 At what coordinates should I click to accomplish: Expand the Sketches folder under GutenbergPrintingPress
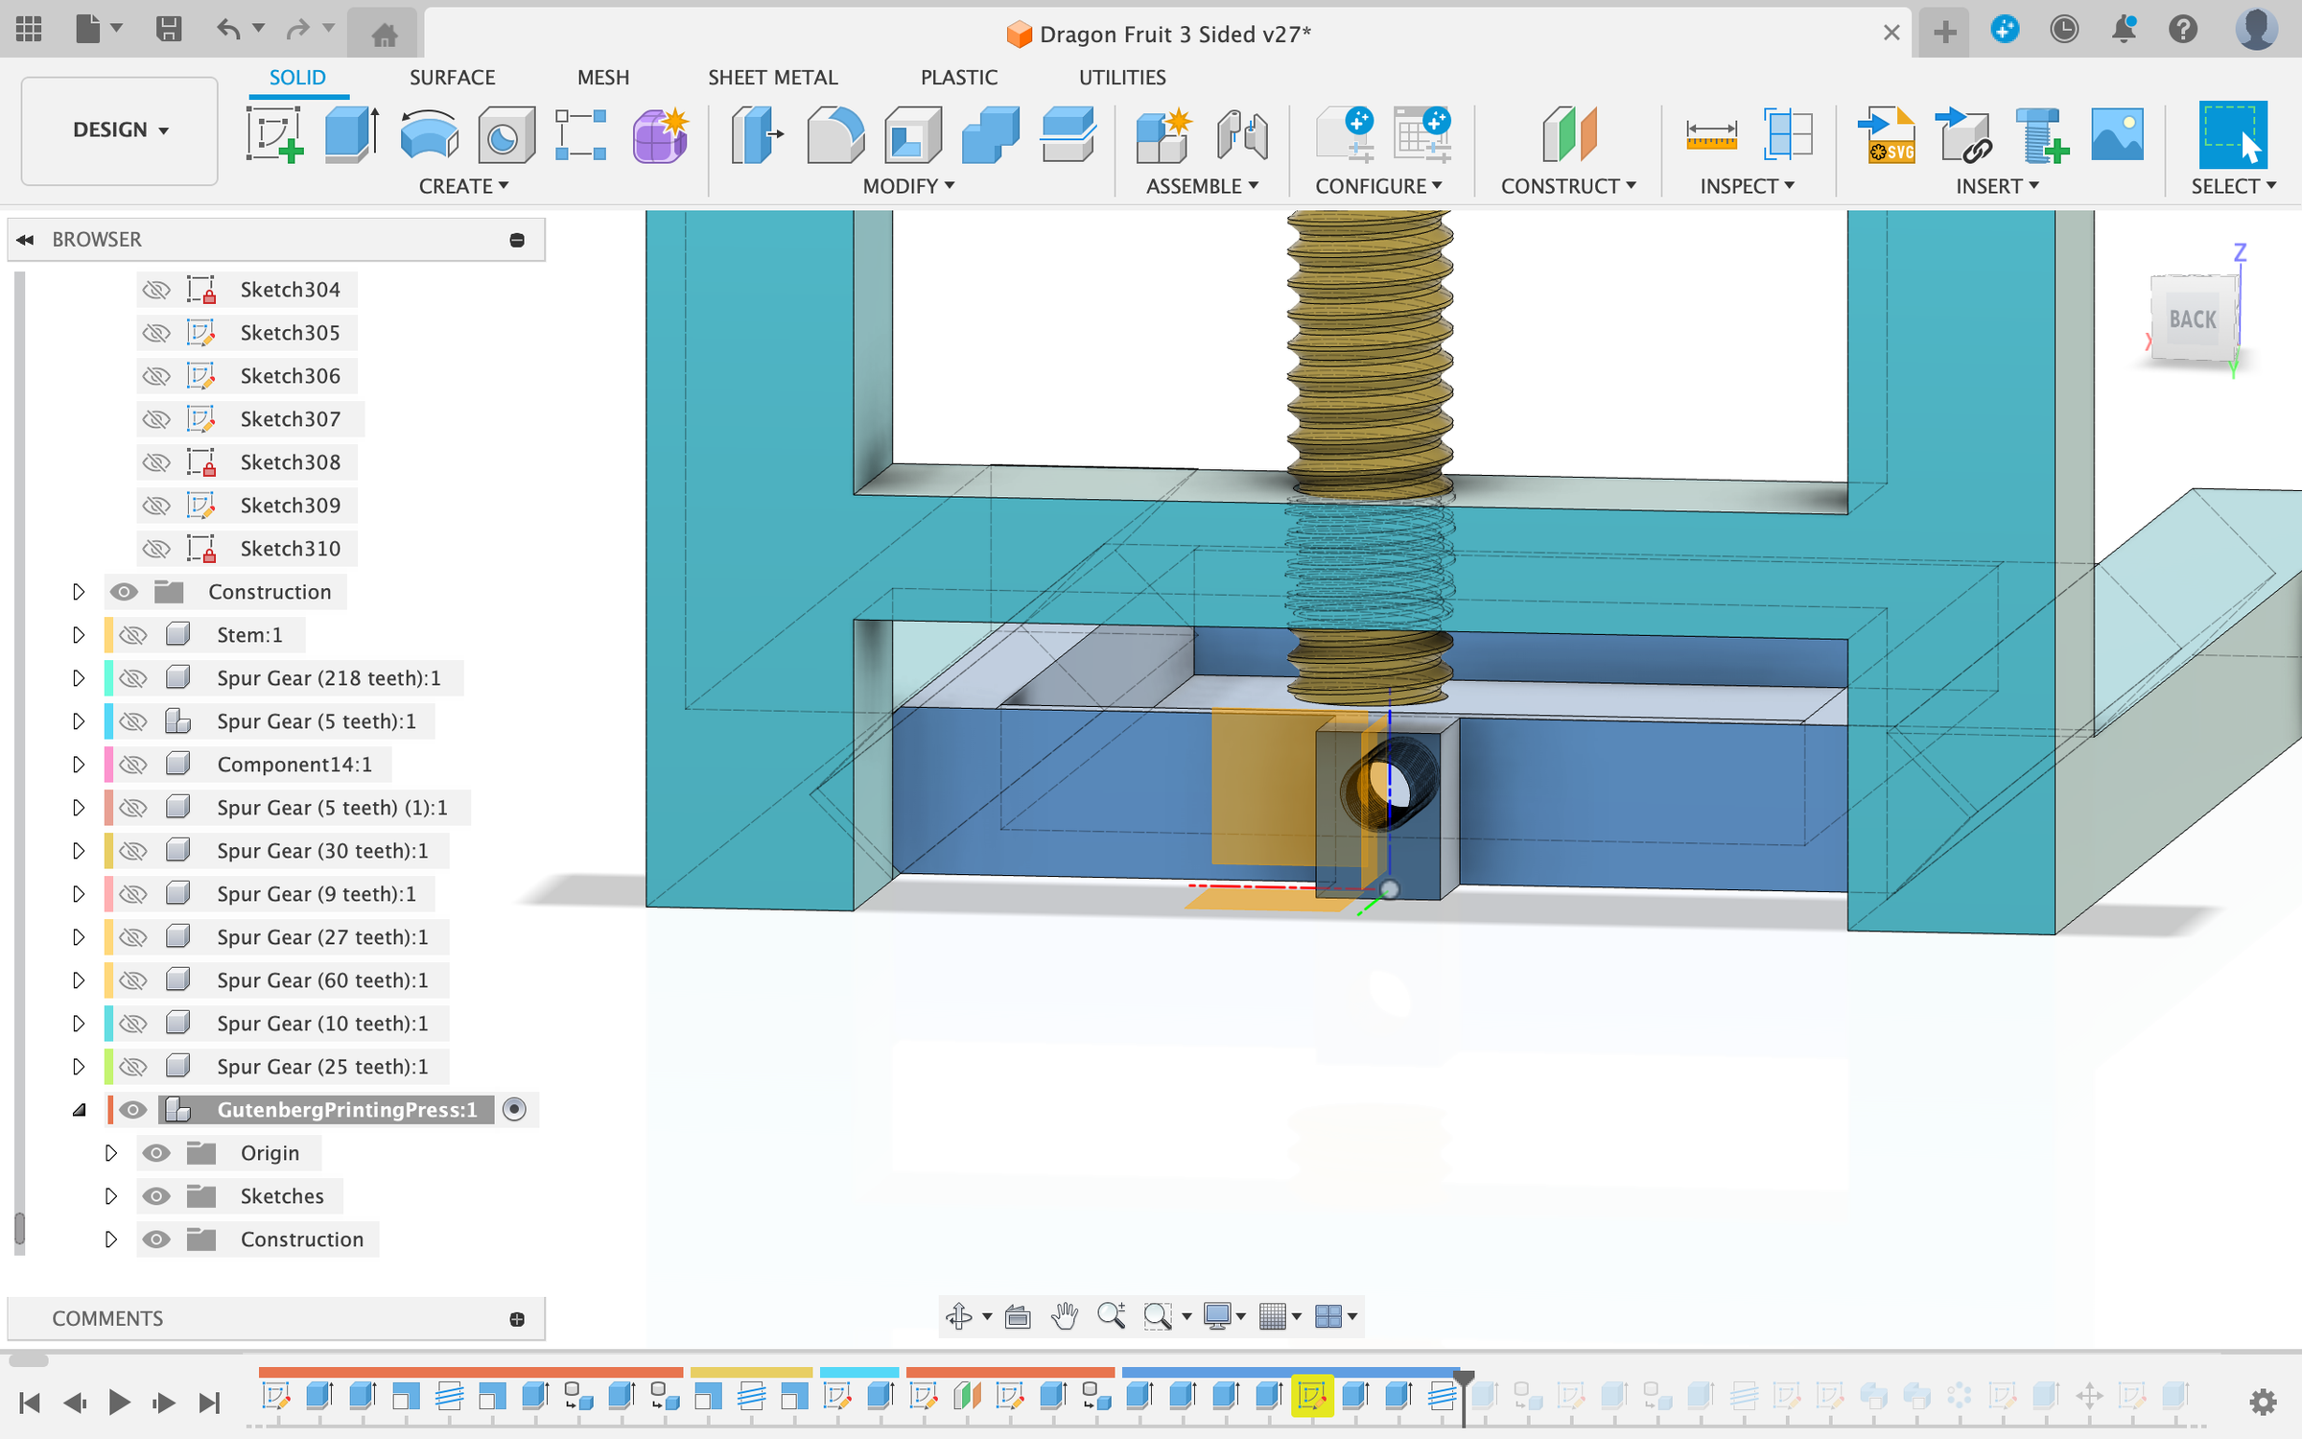click(110, 1196)
